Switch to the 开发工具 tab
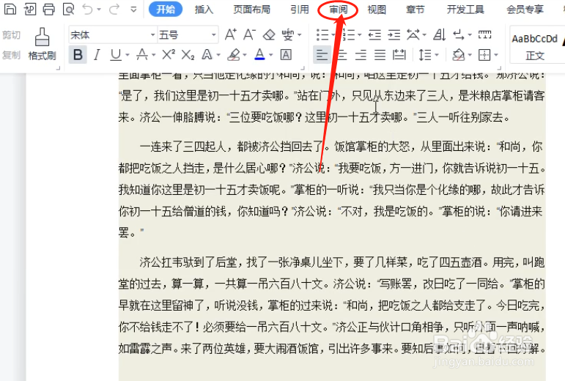The height and width of the screenshot is (381, 565). [465, 10]
